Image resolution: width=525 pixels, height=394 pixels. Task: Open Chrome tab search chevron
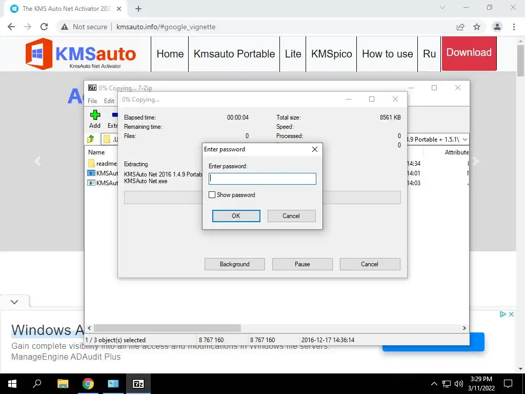click(x=442, y=7)
